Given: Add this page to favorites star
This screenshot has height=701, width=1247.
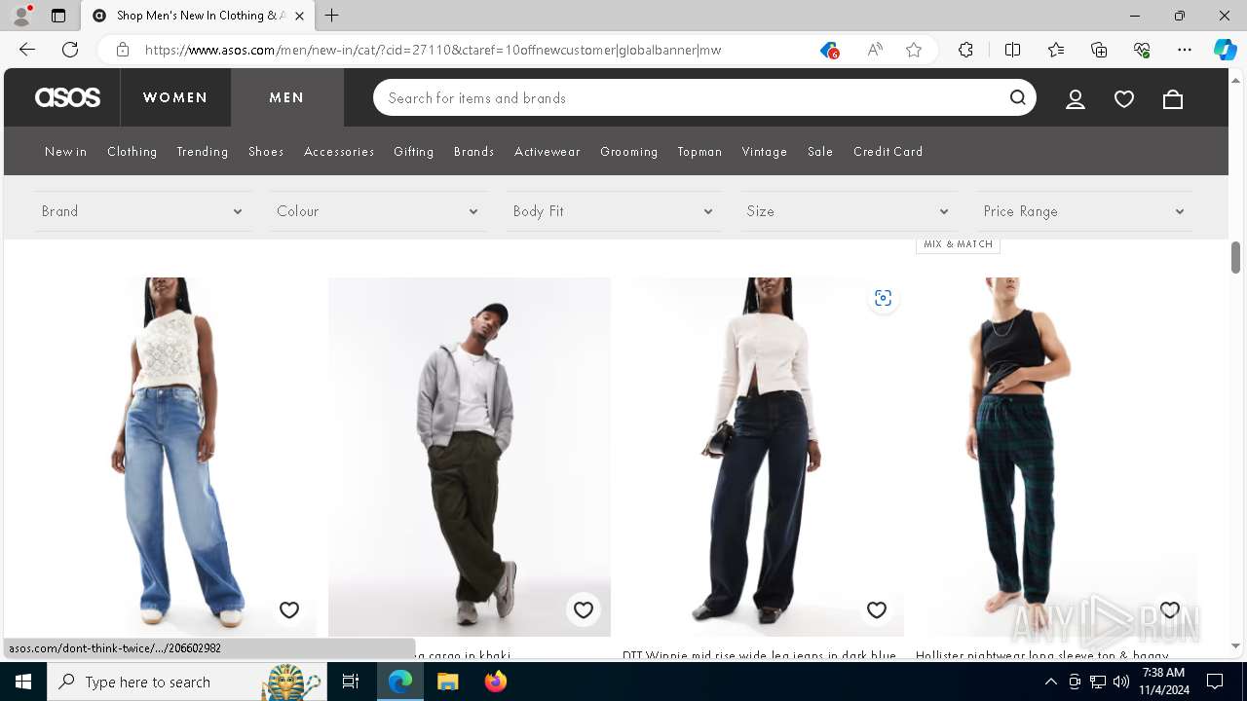Looking at the screenshot, I should coord(914,50).
